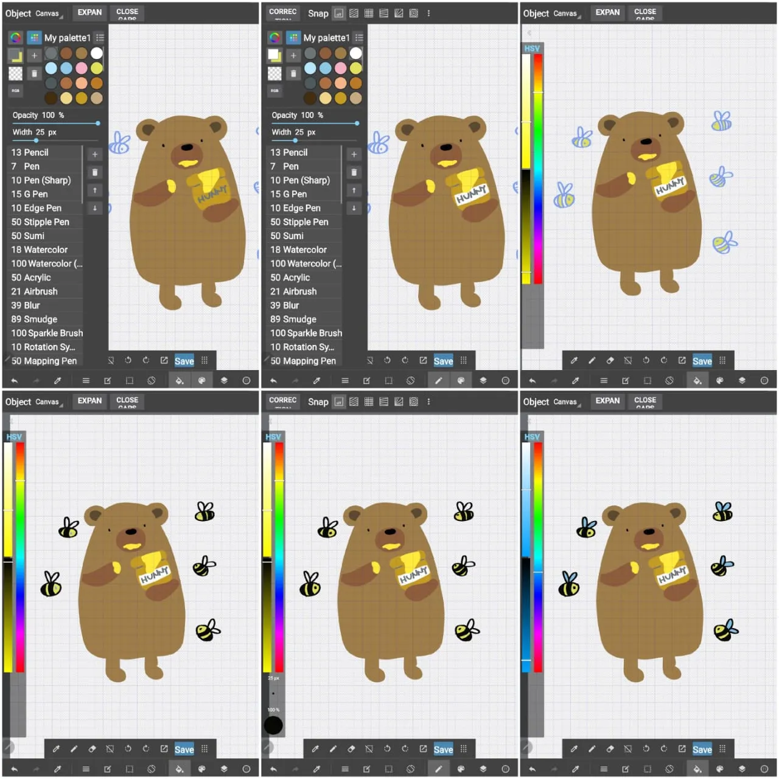Image resolution: width=779 pixels, height=779 pixels.
Task: Click eyedropper shortcut icon in bottom-right screenshot
Action: pos(574,749)
